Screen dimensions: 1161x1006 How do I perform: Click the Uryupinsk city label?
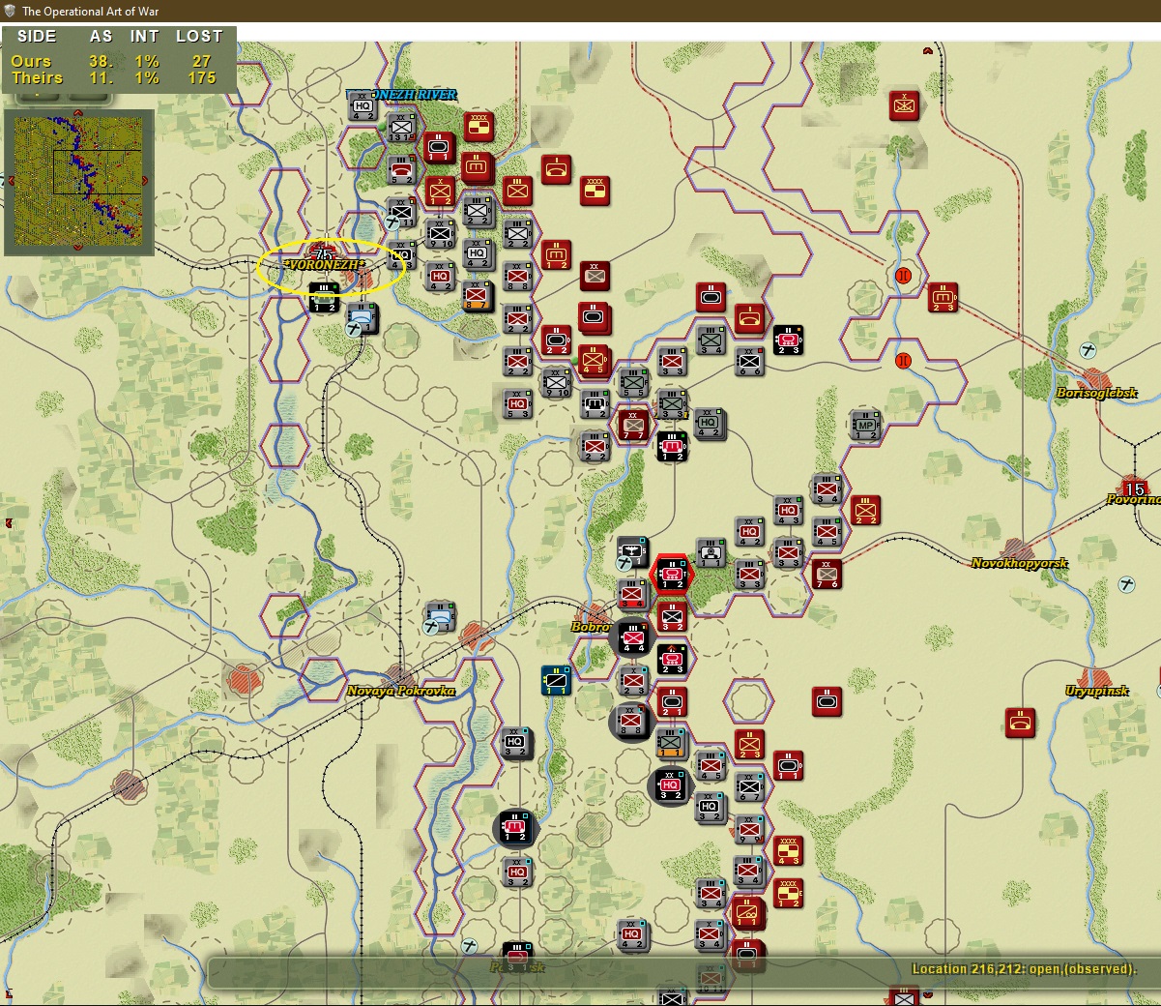click(1096, 691)
